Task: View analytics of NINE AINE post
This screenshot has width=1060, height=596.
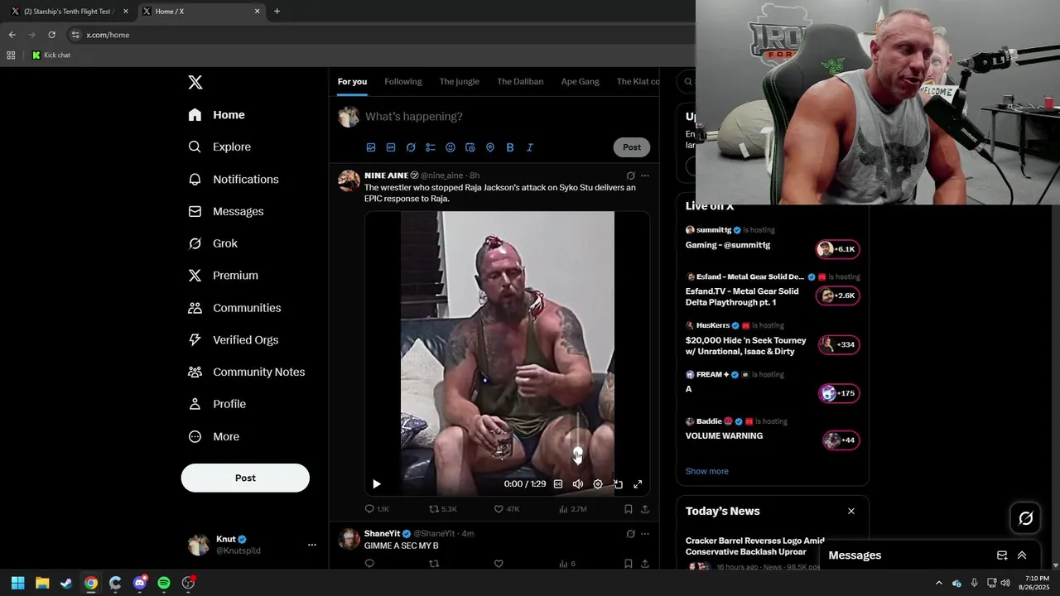Action: 573,509
